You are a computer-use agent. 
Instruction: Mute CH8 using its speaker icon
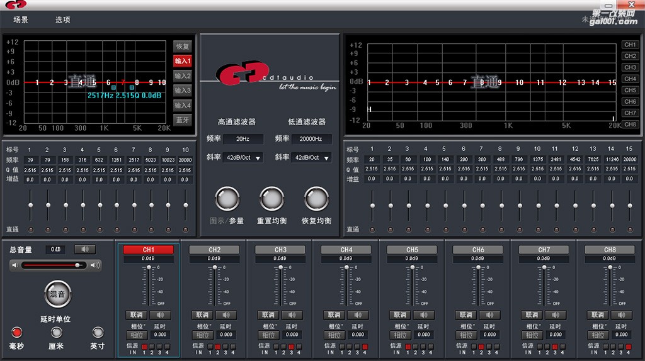pos(622,315)
